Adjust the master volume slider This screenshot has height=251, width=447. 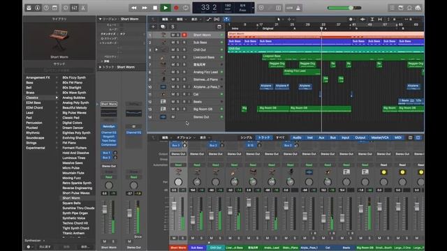[351, 8]
